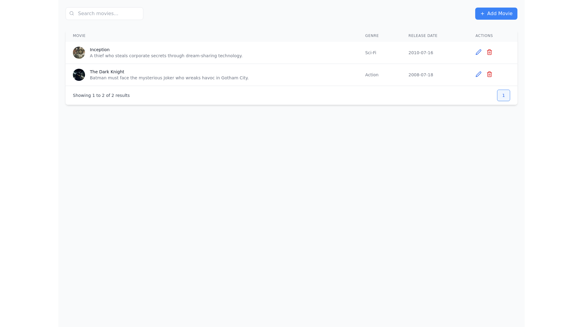Click the delete trash icon for Inception

tap(489, 52)
